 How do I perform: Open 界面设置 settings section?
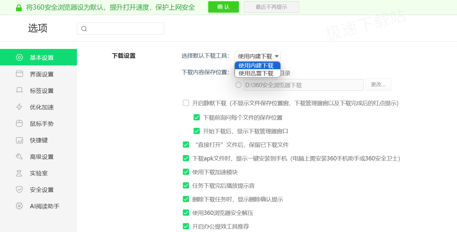coord(38,74)
